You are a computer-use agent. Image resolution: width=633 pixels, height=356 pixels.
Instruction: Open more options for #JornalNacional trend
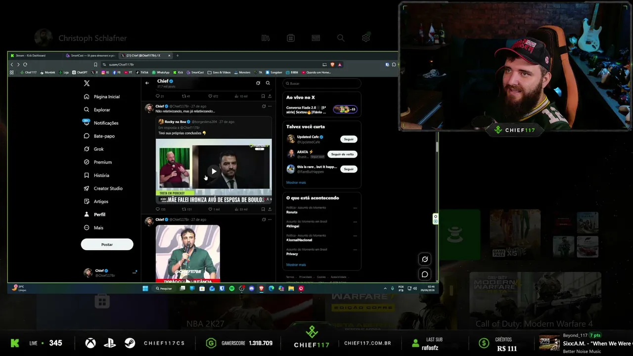pyautogui.click(x=355, y=236)
